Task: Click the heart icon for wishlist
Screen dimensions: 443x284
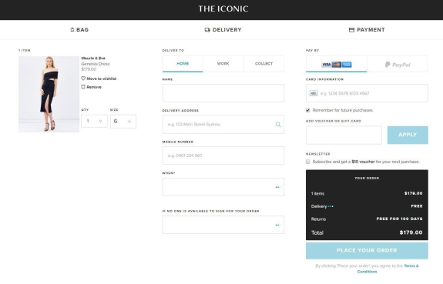Action: 83,79
